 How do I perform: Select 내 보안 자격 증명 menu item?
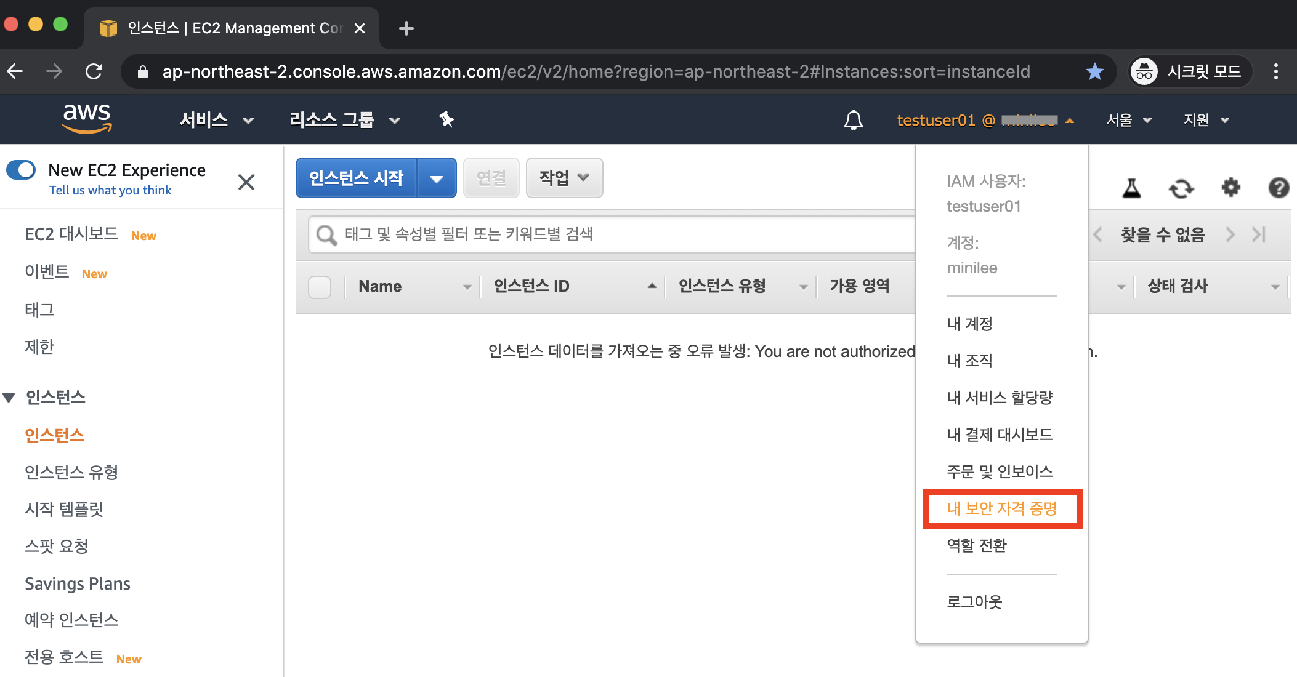1002,508
